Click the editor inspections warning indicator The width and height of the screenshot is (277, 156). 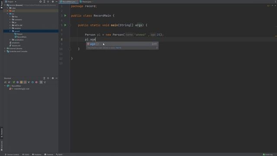tap(269, 6)
